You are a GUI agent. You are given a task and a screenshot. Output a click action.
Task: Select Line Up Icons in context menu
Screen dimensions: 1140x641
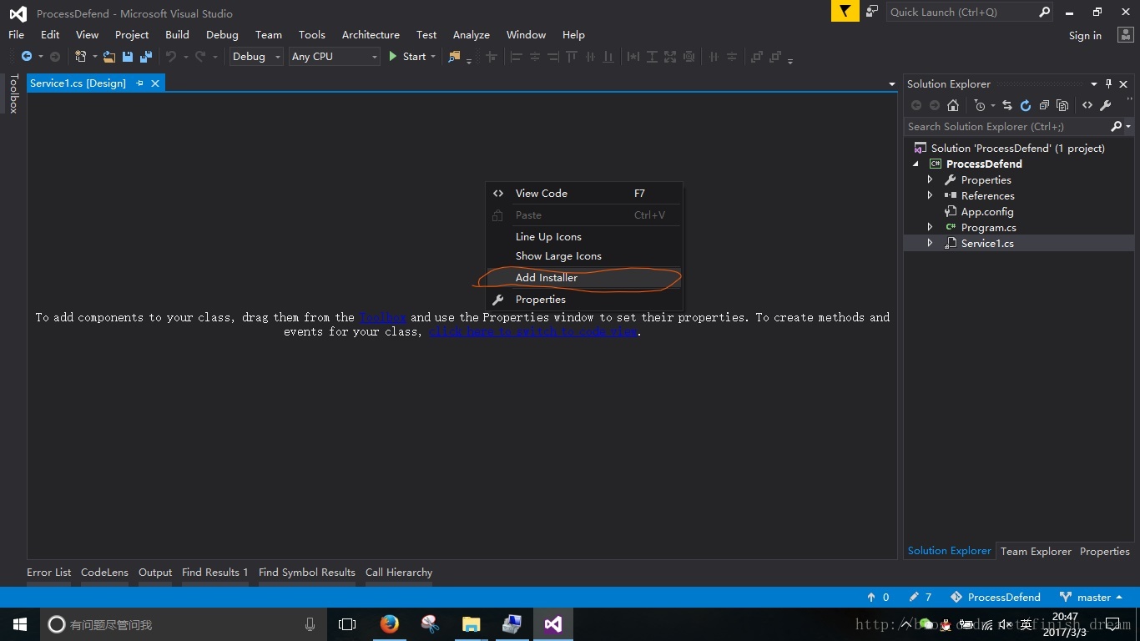click(584, 237)
